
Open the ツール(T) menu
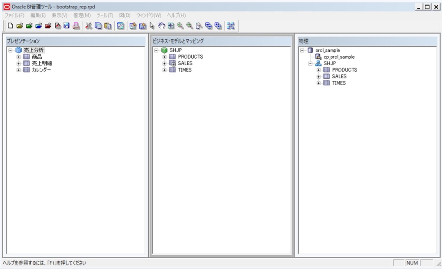(x=105, y=15)
